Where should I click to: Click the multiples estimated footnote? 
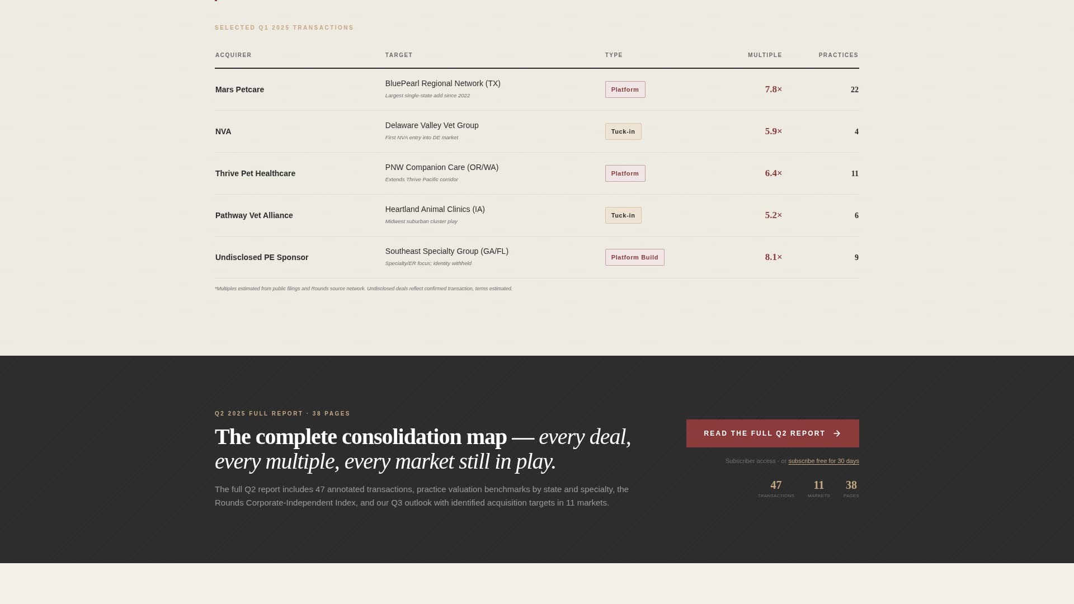tap(364, 289)
